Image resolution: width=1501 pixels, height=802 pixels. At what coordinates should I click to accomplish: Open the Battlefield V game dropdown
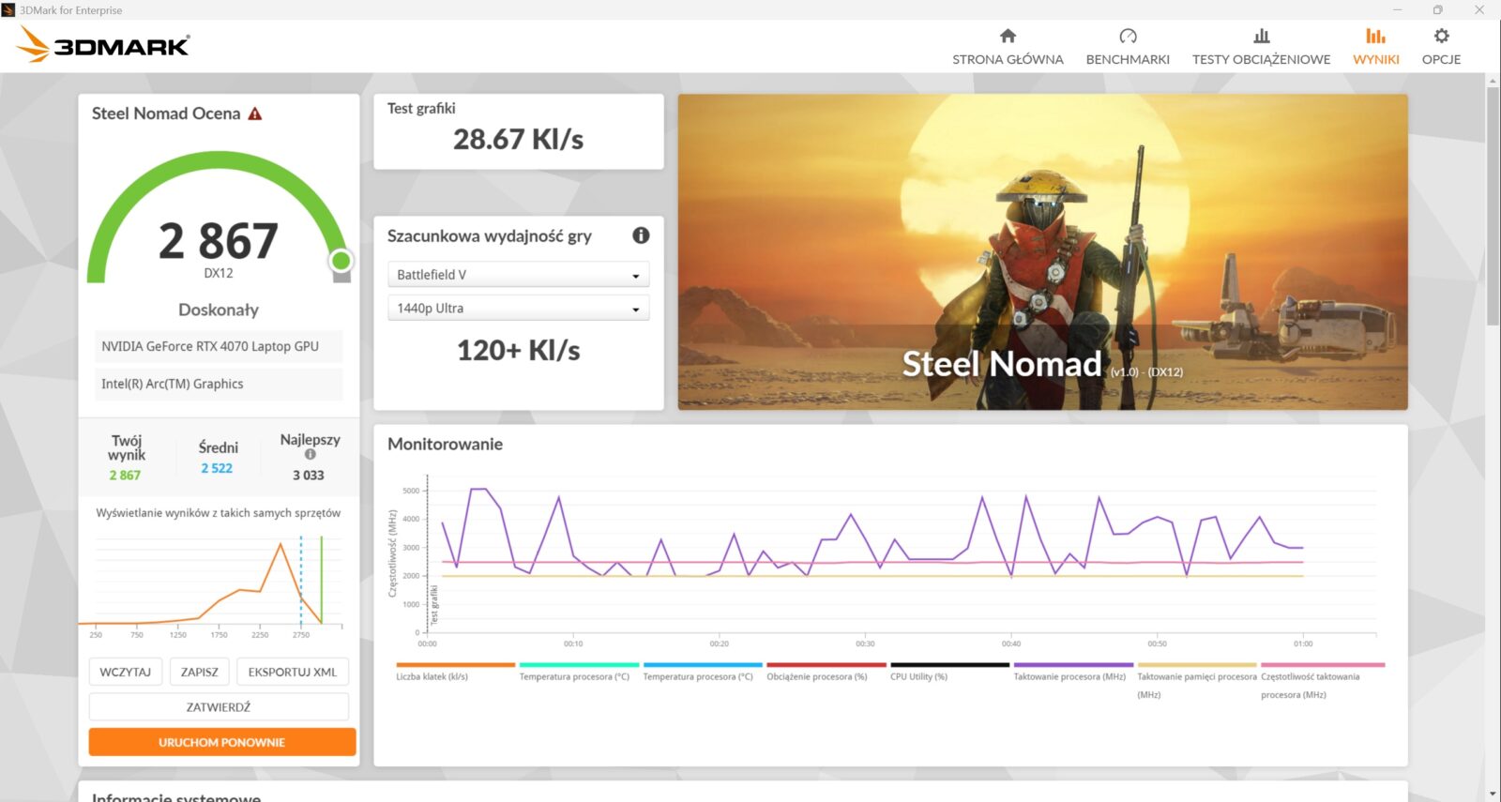518,275
